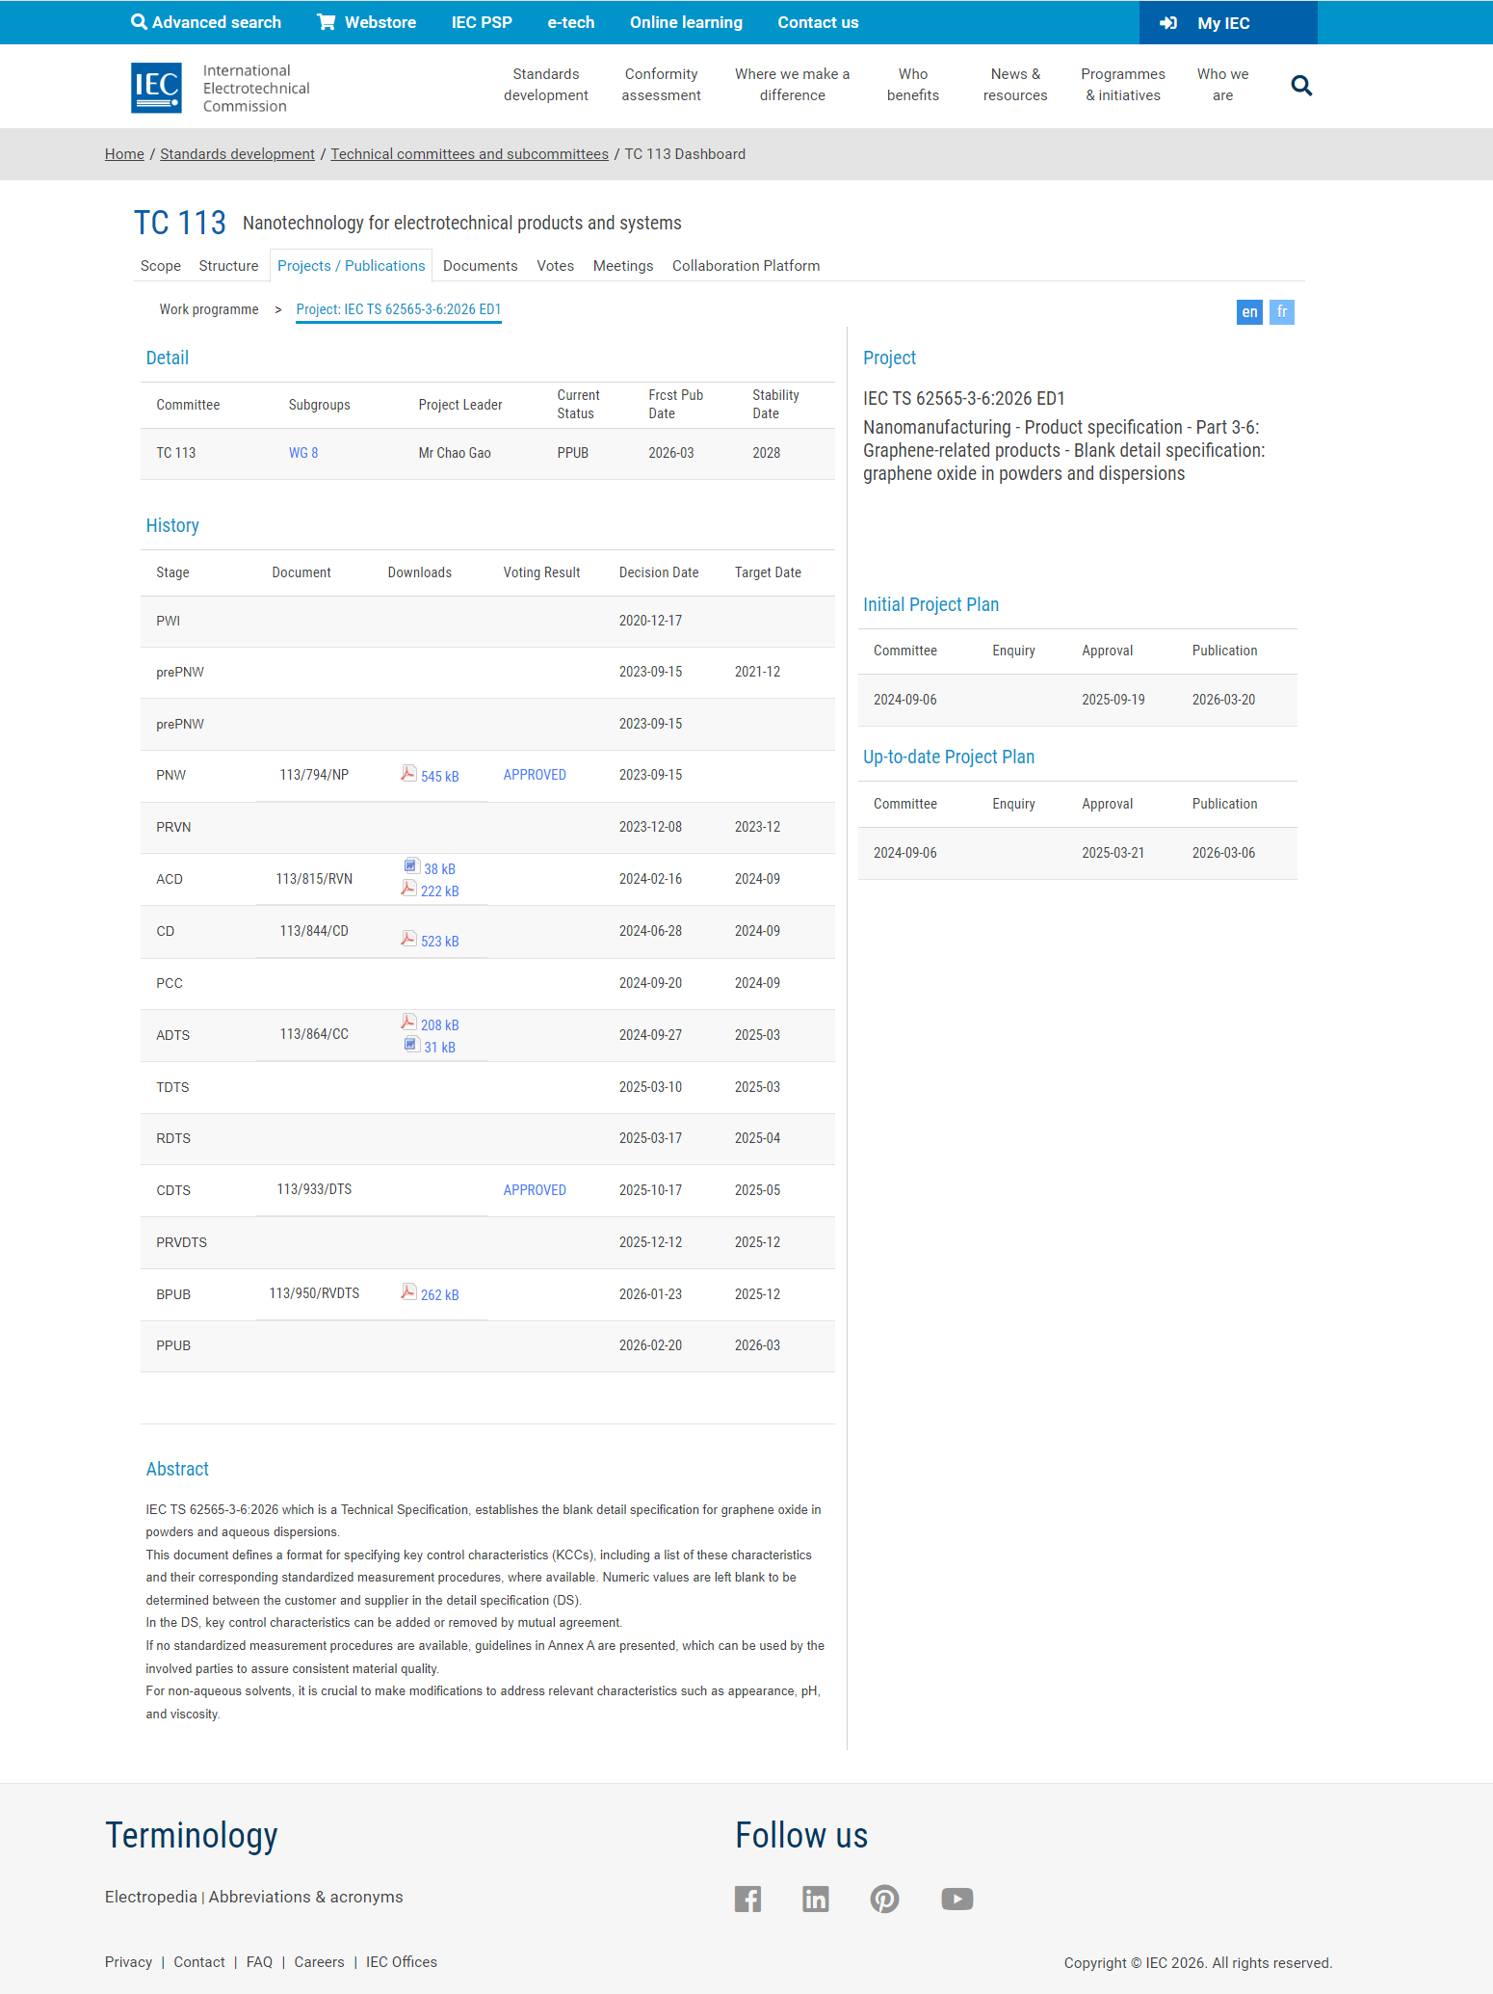Expand the Conformity assessment menu

click(661, 85)
